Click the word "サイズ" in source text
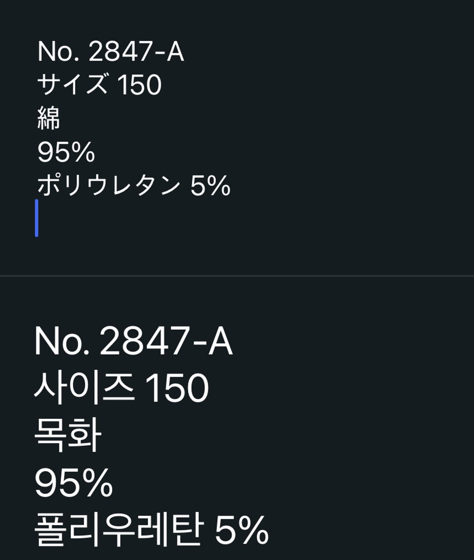This screenshot has height=560, width=474. tap(72, 85)
